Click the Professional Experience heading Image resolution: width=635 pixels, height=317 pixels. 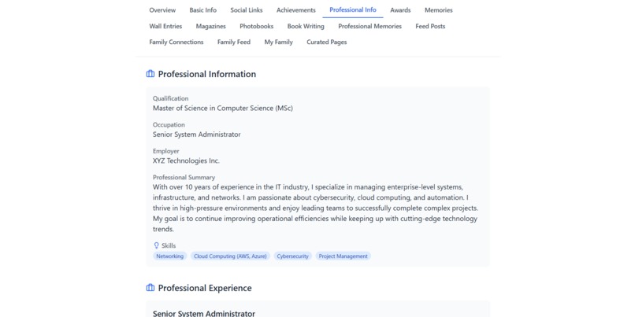click(205, 288)
